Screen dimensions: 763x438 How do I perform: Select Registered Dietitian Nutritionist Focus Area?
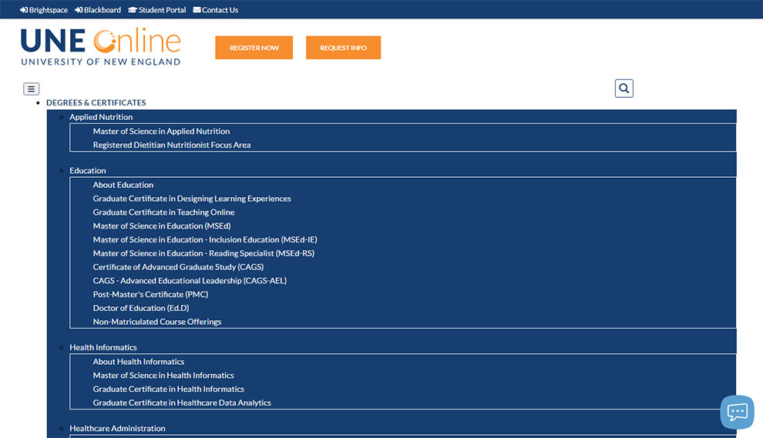click(x=172, y=145)
